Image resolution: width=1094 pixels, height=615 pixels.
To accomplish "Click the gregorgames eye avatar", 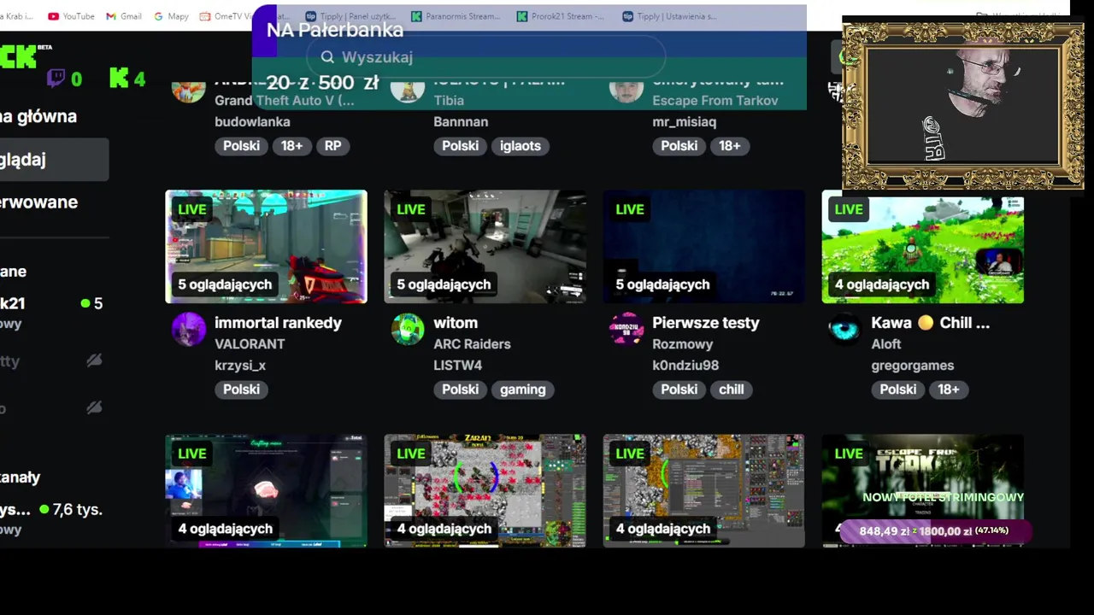I will [x=844, y=329].
